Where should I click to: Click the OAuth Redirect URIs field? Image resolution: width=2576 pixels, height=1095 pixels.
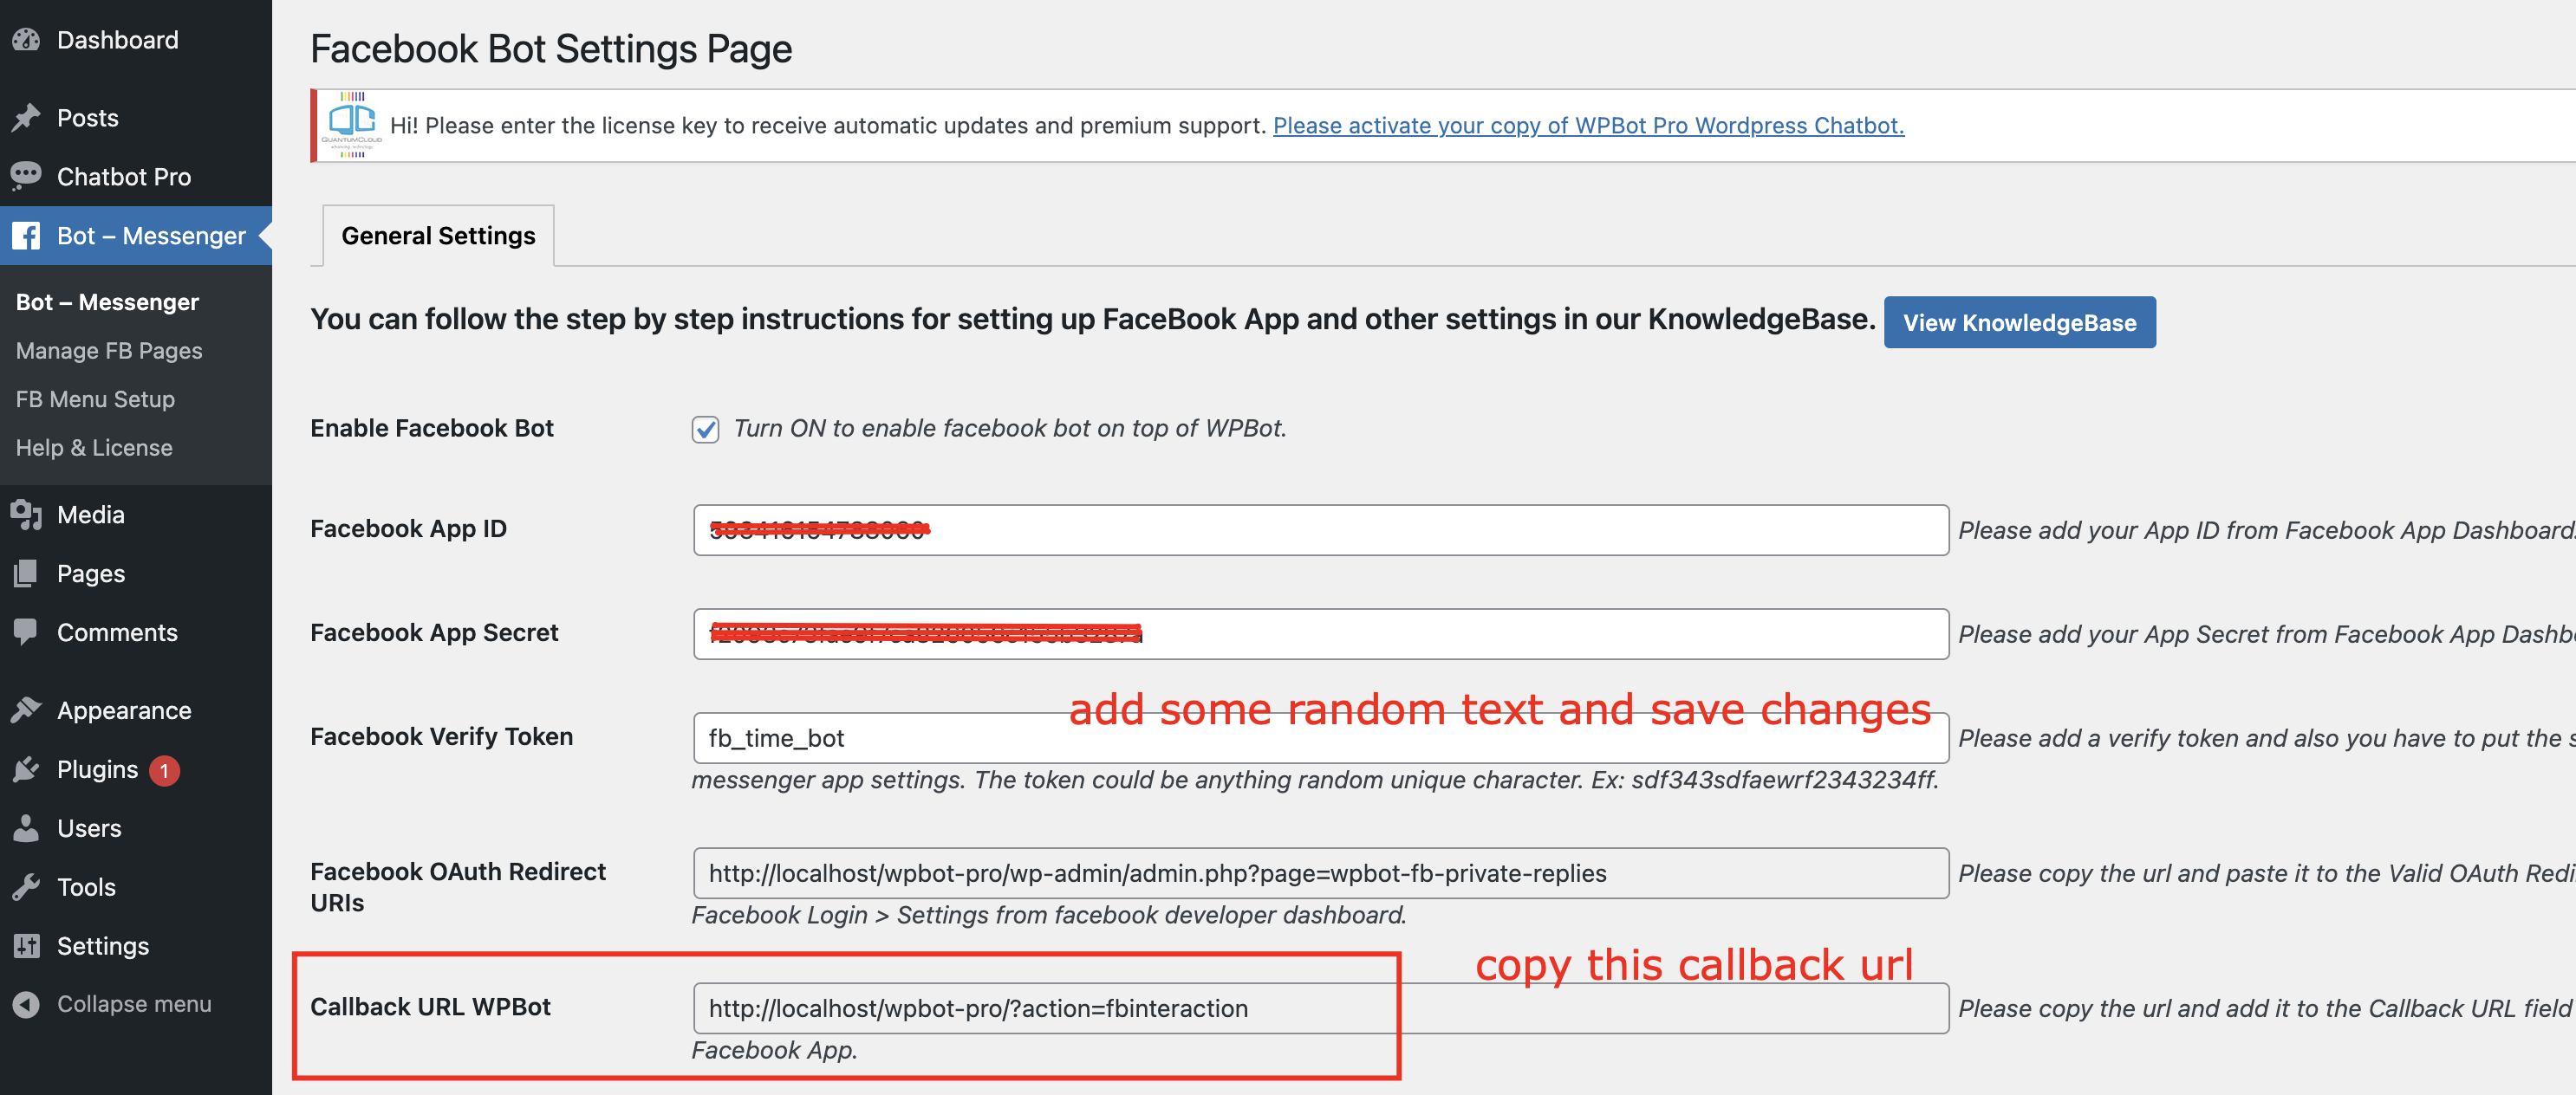pyautogui.click(x=1320, y=873)
